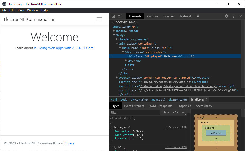245x151 pixels.
Task: Open the Event Listeners tab
Action: [x=134, y=106]
